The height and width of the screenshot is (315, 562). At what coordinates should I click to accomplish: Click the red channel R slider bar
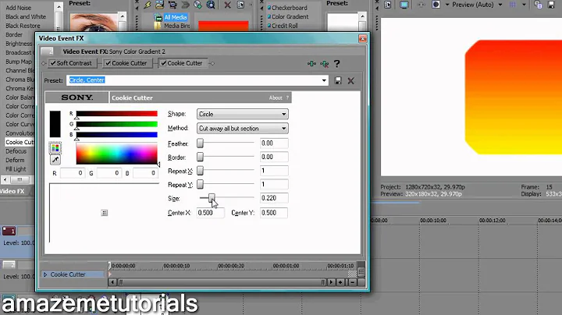116,114
